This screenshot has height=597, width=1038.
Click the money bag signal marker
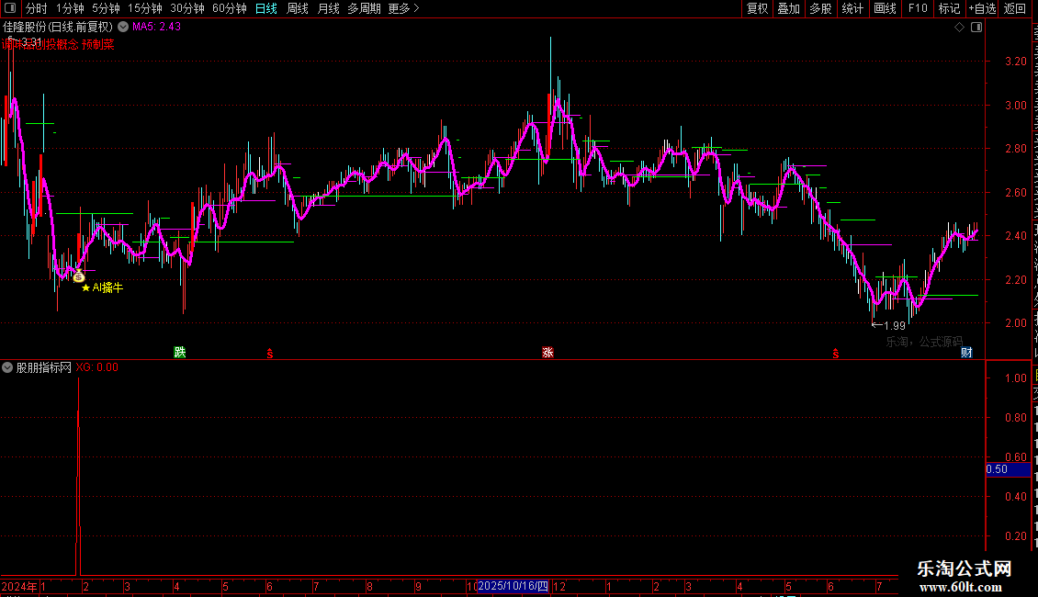79,276
